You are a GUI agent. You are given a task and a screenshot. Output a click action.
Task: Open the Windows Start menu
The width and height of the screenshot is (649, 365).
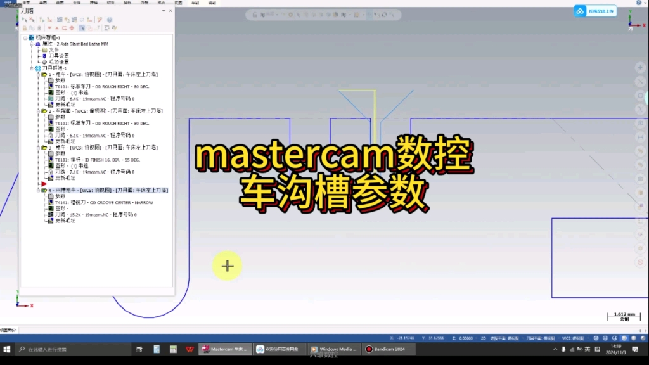6,349
